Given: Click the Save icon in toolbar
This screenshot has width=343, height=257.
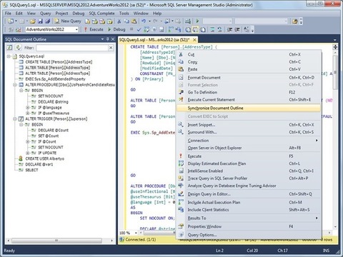Looking at the screenshot, I should [40, 21].
